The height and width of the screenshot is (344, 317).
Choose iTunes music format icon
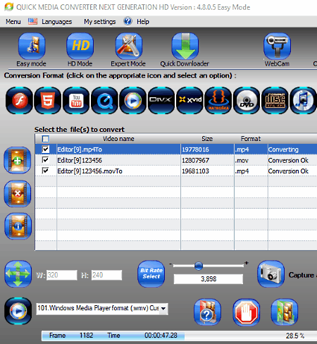pos(304,101)
